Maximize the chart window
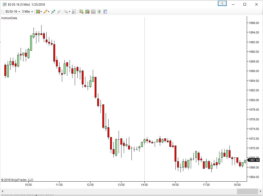 coord(245,4)
